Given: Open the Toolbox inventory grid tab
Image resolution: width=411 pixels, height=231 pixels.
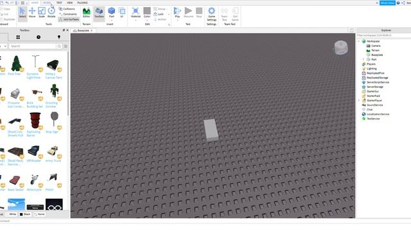Looking at the screenshot, I should [18, 37].
